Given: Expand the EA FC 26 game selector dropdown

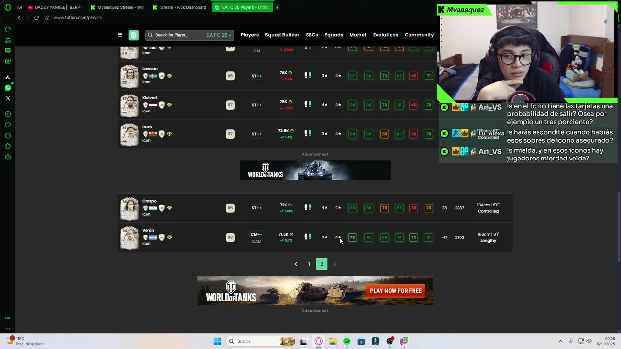Looking at the screenshot, I should point(219,35).
